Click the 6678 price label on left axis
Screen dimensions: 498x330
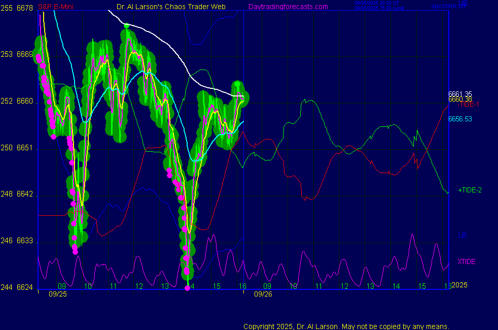pyautogui.click(x=24, y=8)
